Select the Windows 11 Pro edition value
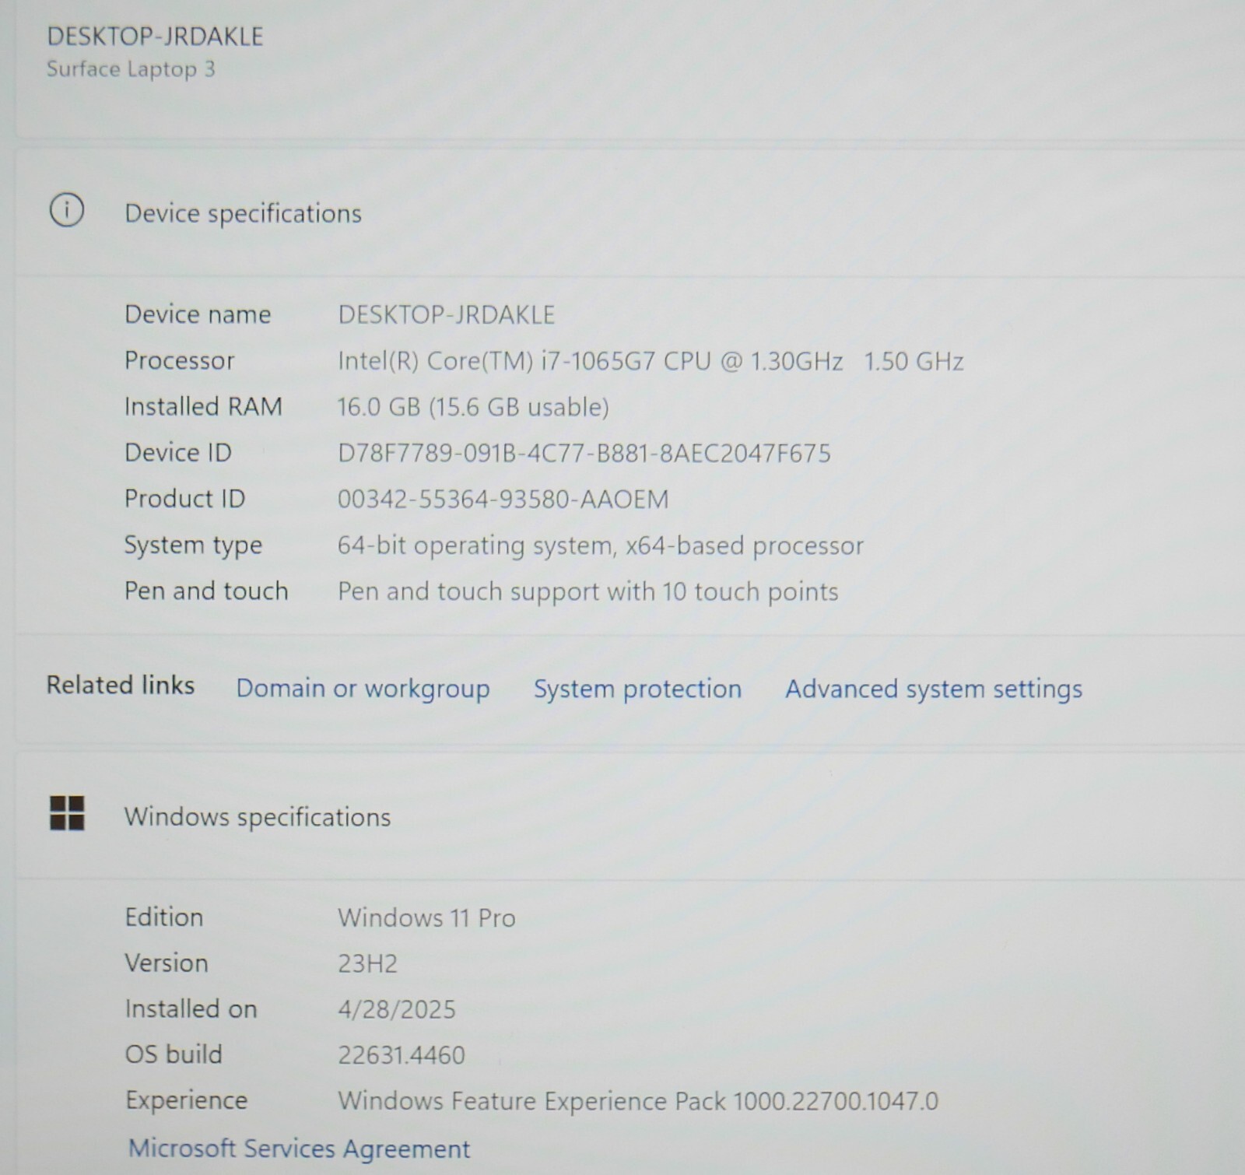This screenshot has width=1245, height=1175. pyautogui.click(x=426, y=917)
